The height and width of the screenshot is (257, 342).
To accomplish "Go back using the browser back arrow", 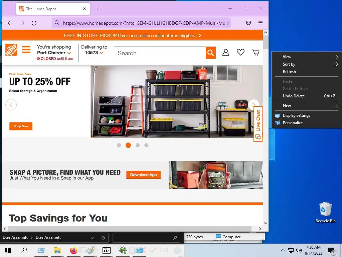I will coord(10,23).
